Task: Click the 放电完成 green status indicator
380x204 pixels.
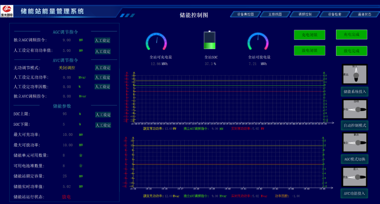Action: [x=351, y=51]
